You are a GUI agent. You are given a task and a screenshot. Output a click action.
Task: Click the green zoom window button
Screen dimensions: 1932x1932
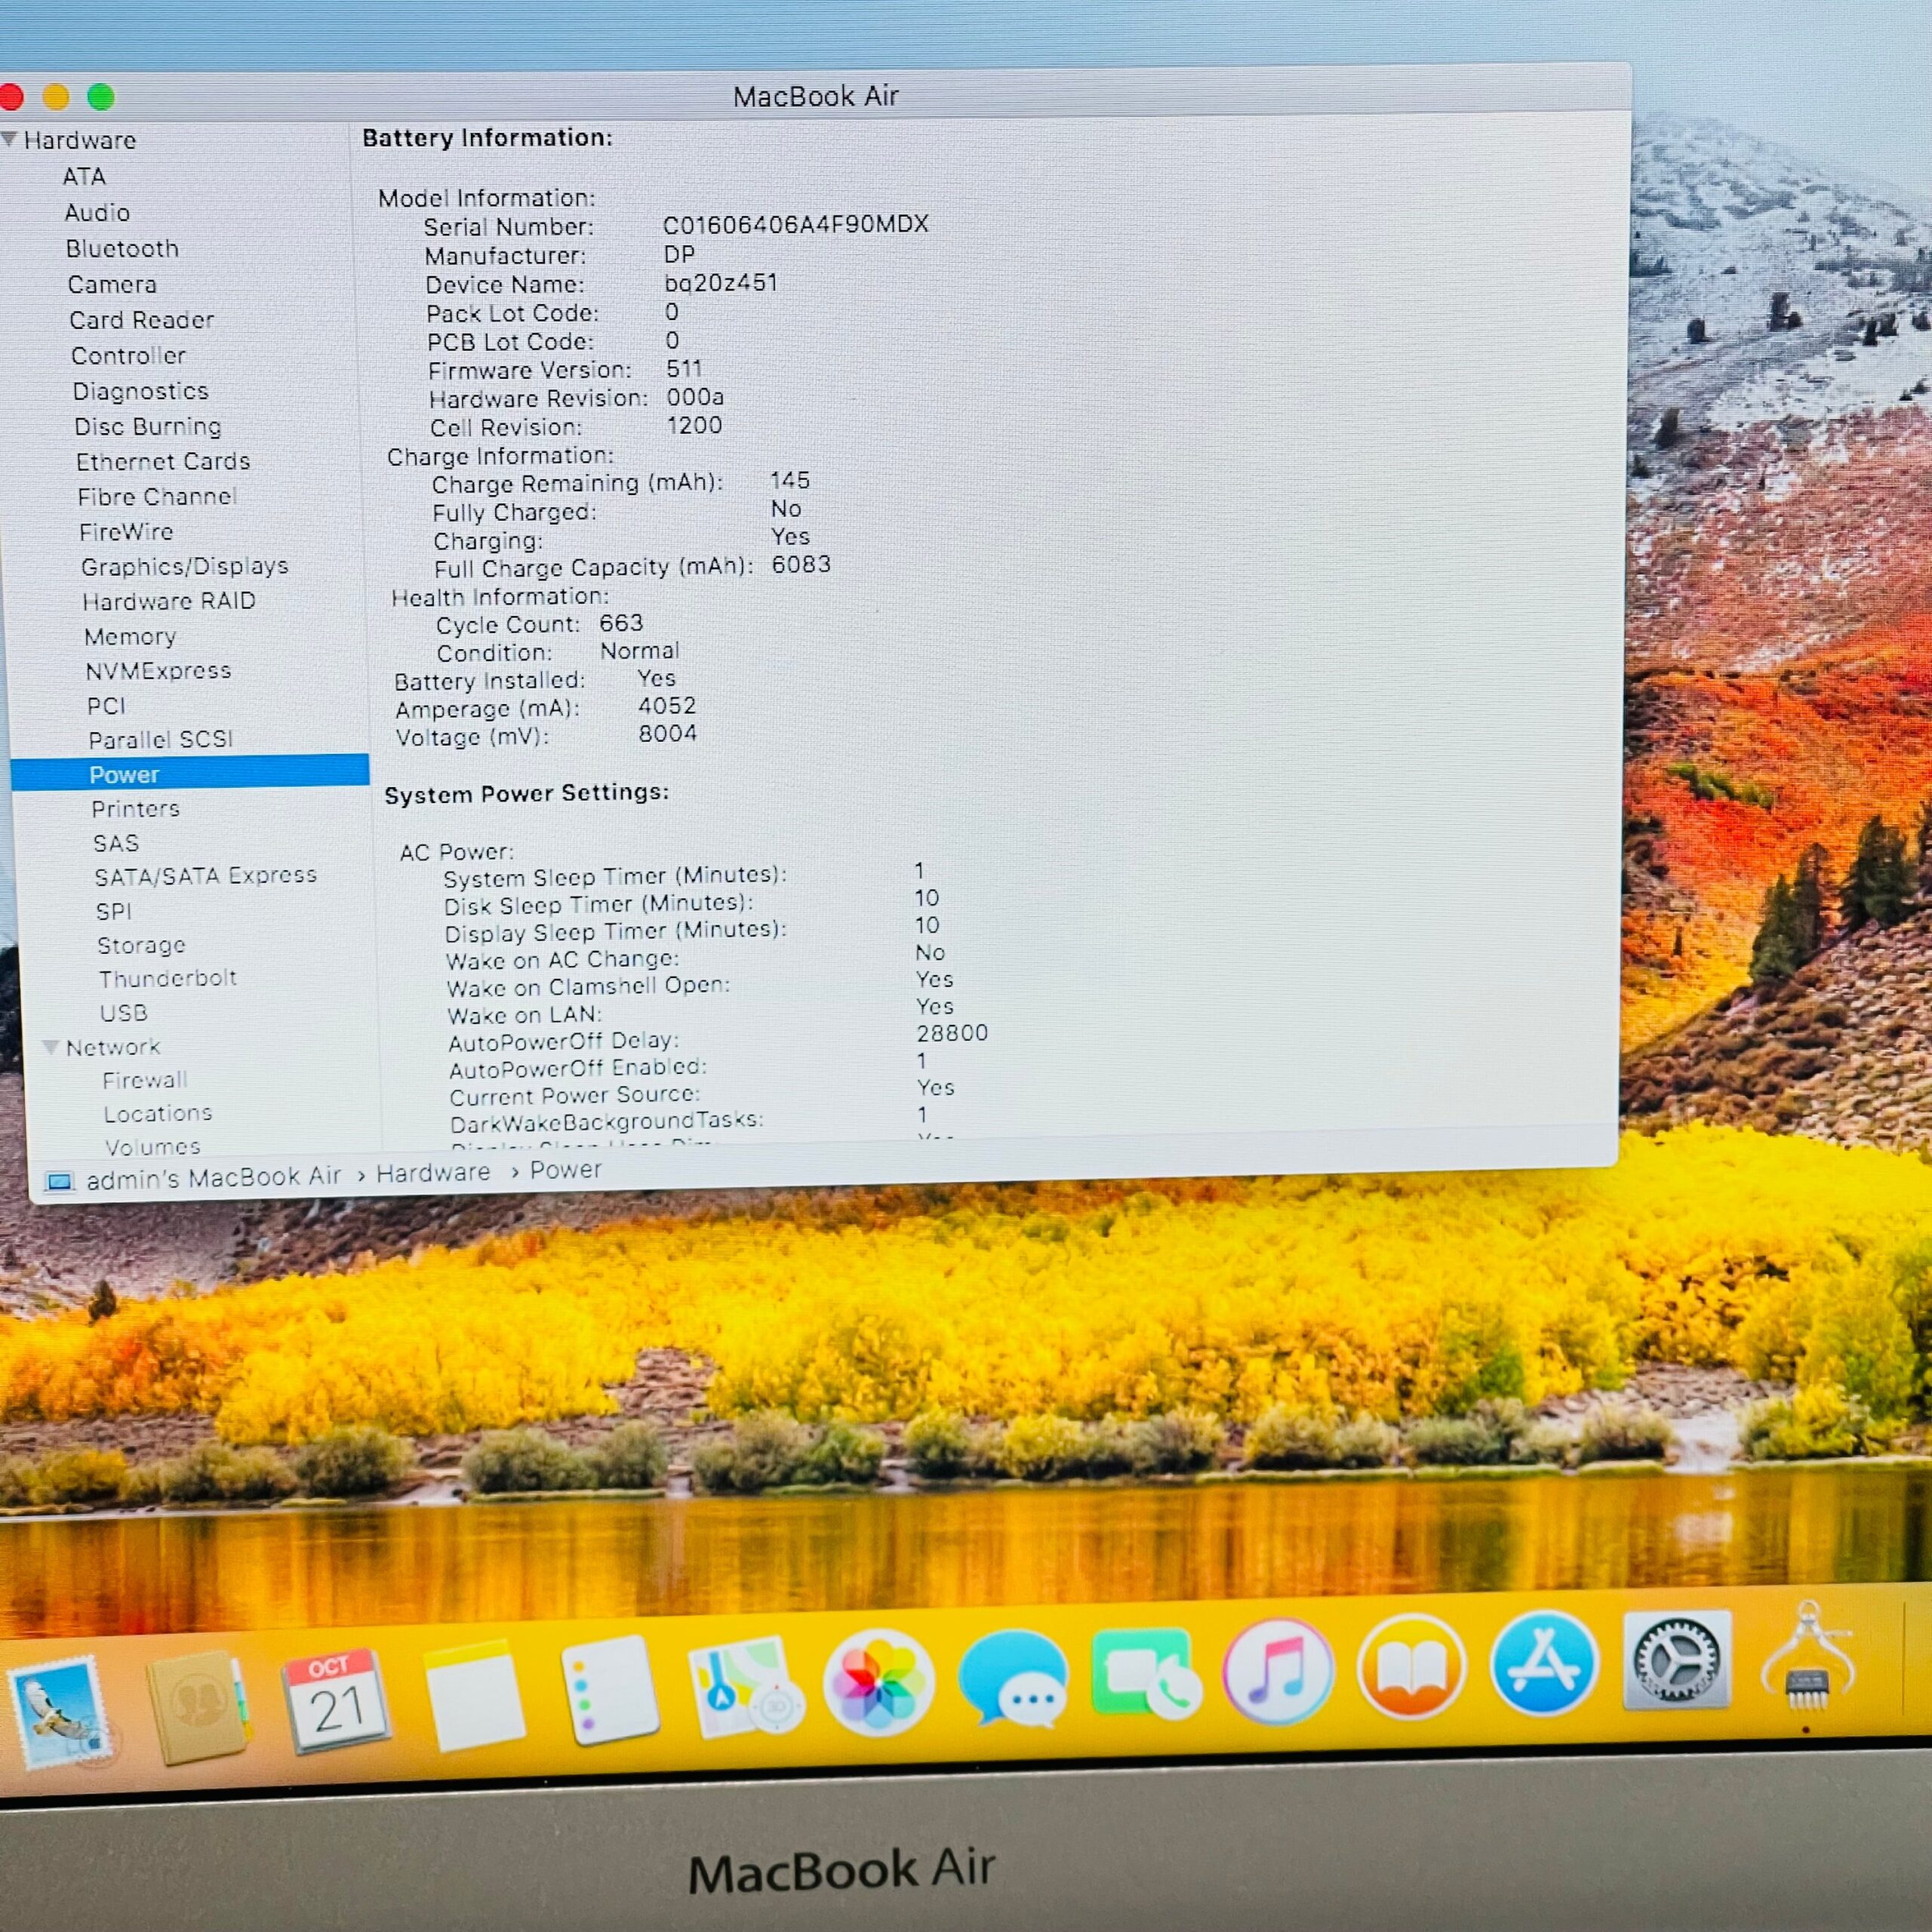coord(101,97)
